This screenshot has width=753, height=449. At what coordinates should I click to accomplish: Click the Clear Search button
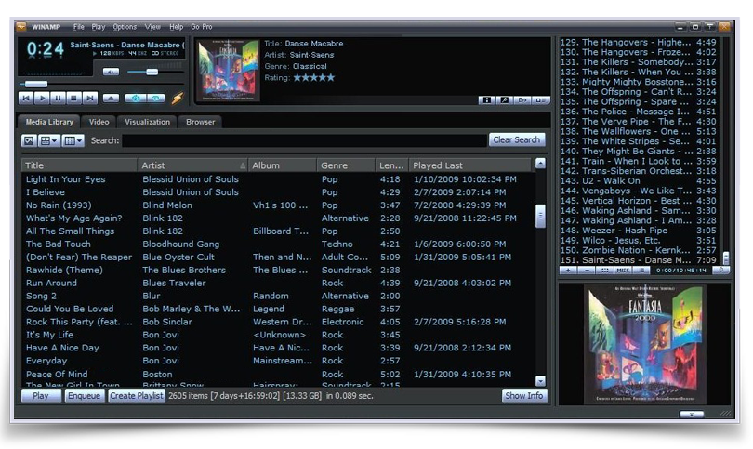[516, 140]
